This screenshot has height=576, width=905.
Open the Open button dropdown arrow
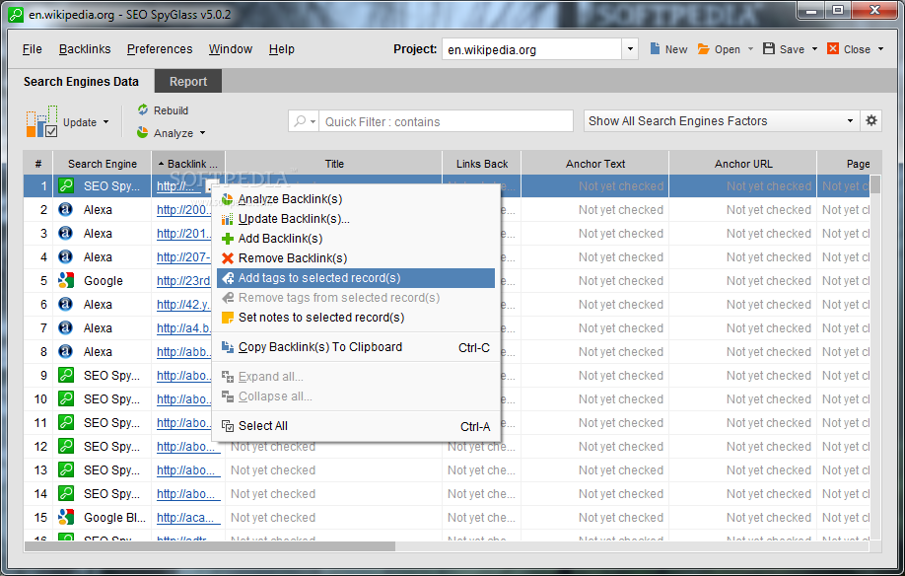750,49
